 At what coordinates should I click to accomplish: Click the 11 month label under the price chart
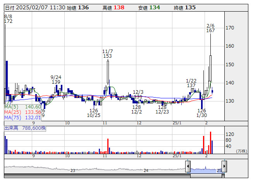[105, 123]
